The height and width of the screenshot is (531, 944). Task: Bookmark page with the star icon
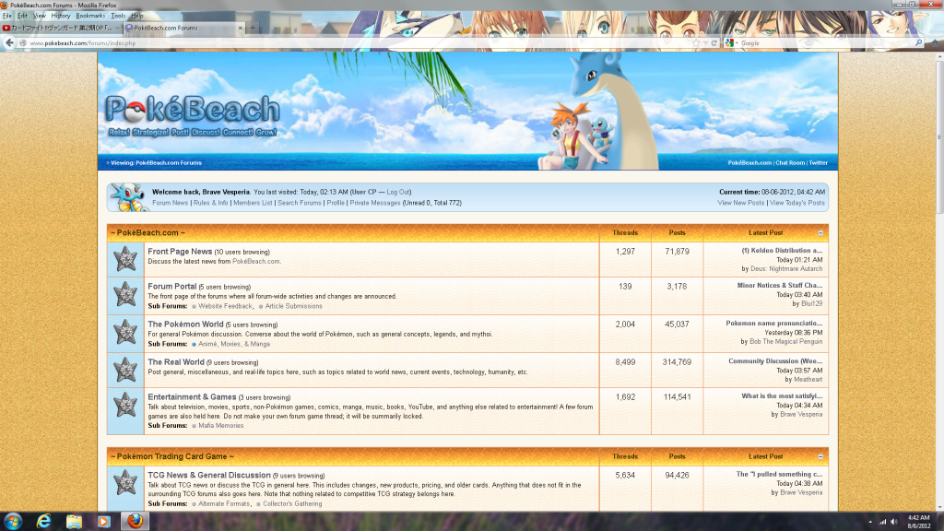[x=696, y=42]
